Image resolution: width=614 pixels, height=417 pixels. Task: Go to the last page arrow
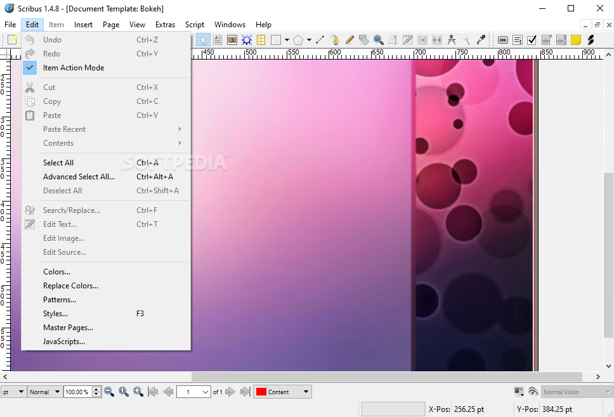pyautogui.click(x=245, y=392)
